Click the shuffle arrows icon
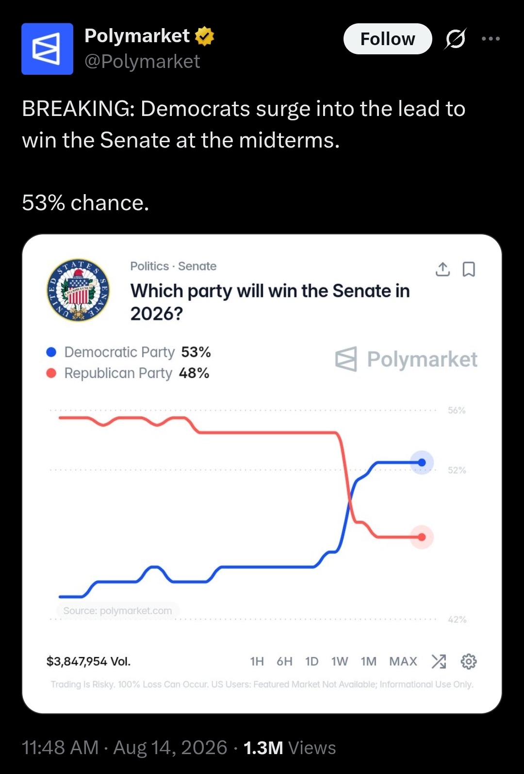524x774 pixels. coord(439,661)
